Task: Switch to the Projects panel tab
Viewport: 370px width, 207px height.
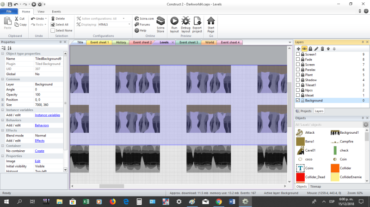Action: tap(304, 111)
